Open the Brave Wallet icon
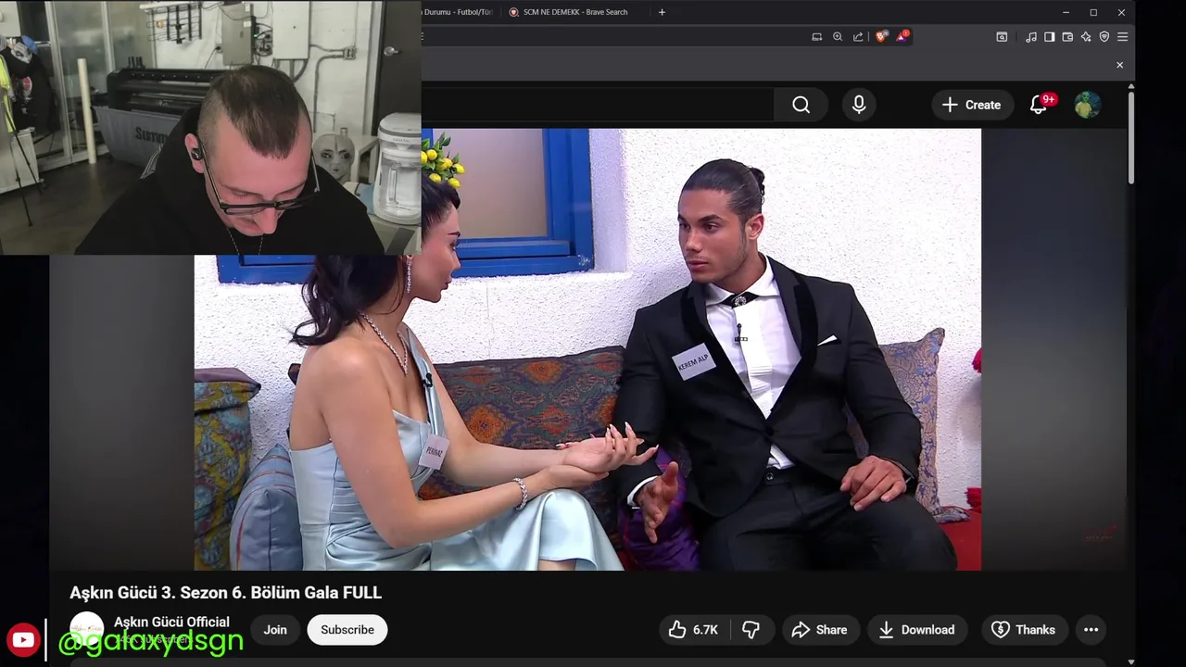Screen dimensions: 1186x667 click(x=1067, y=37)
